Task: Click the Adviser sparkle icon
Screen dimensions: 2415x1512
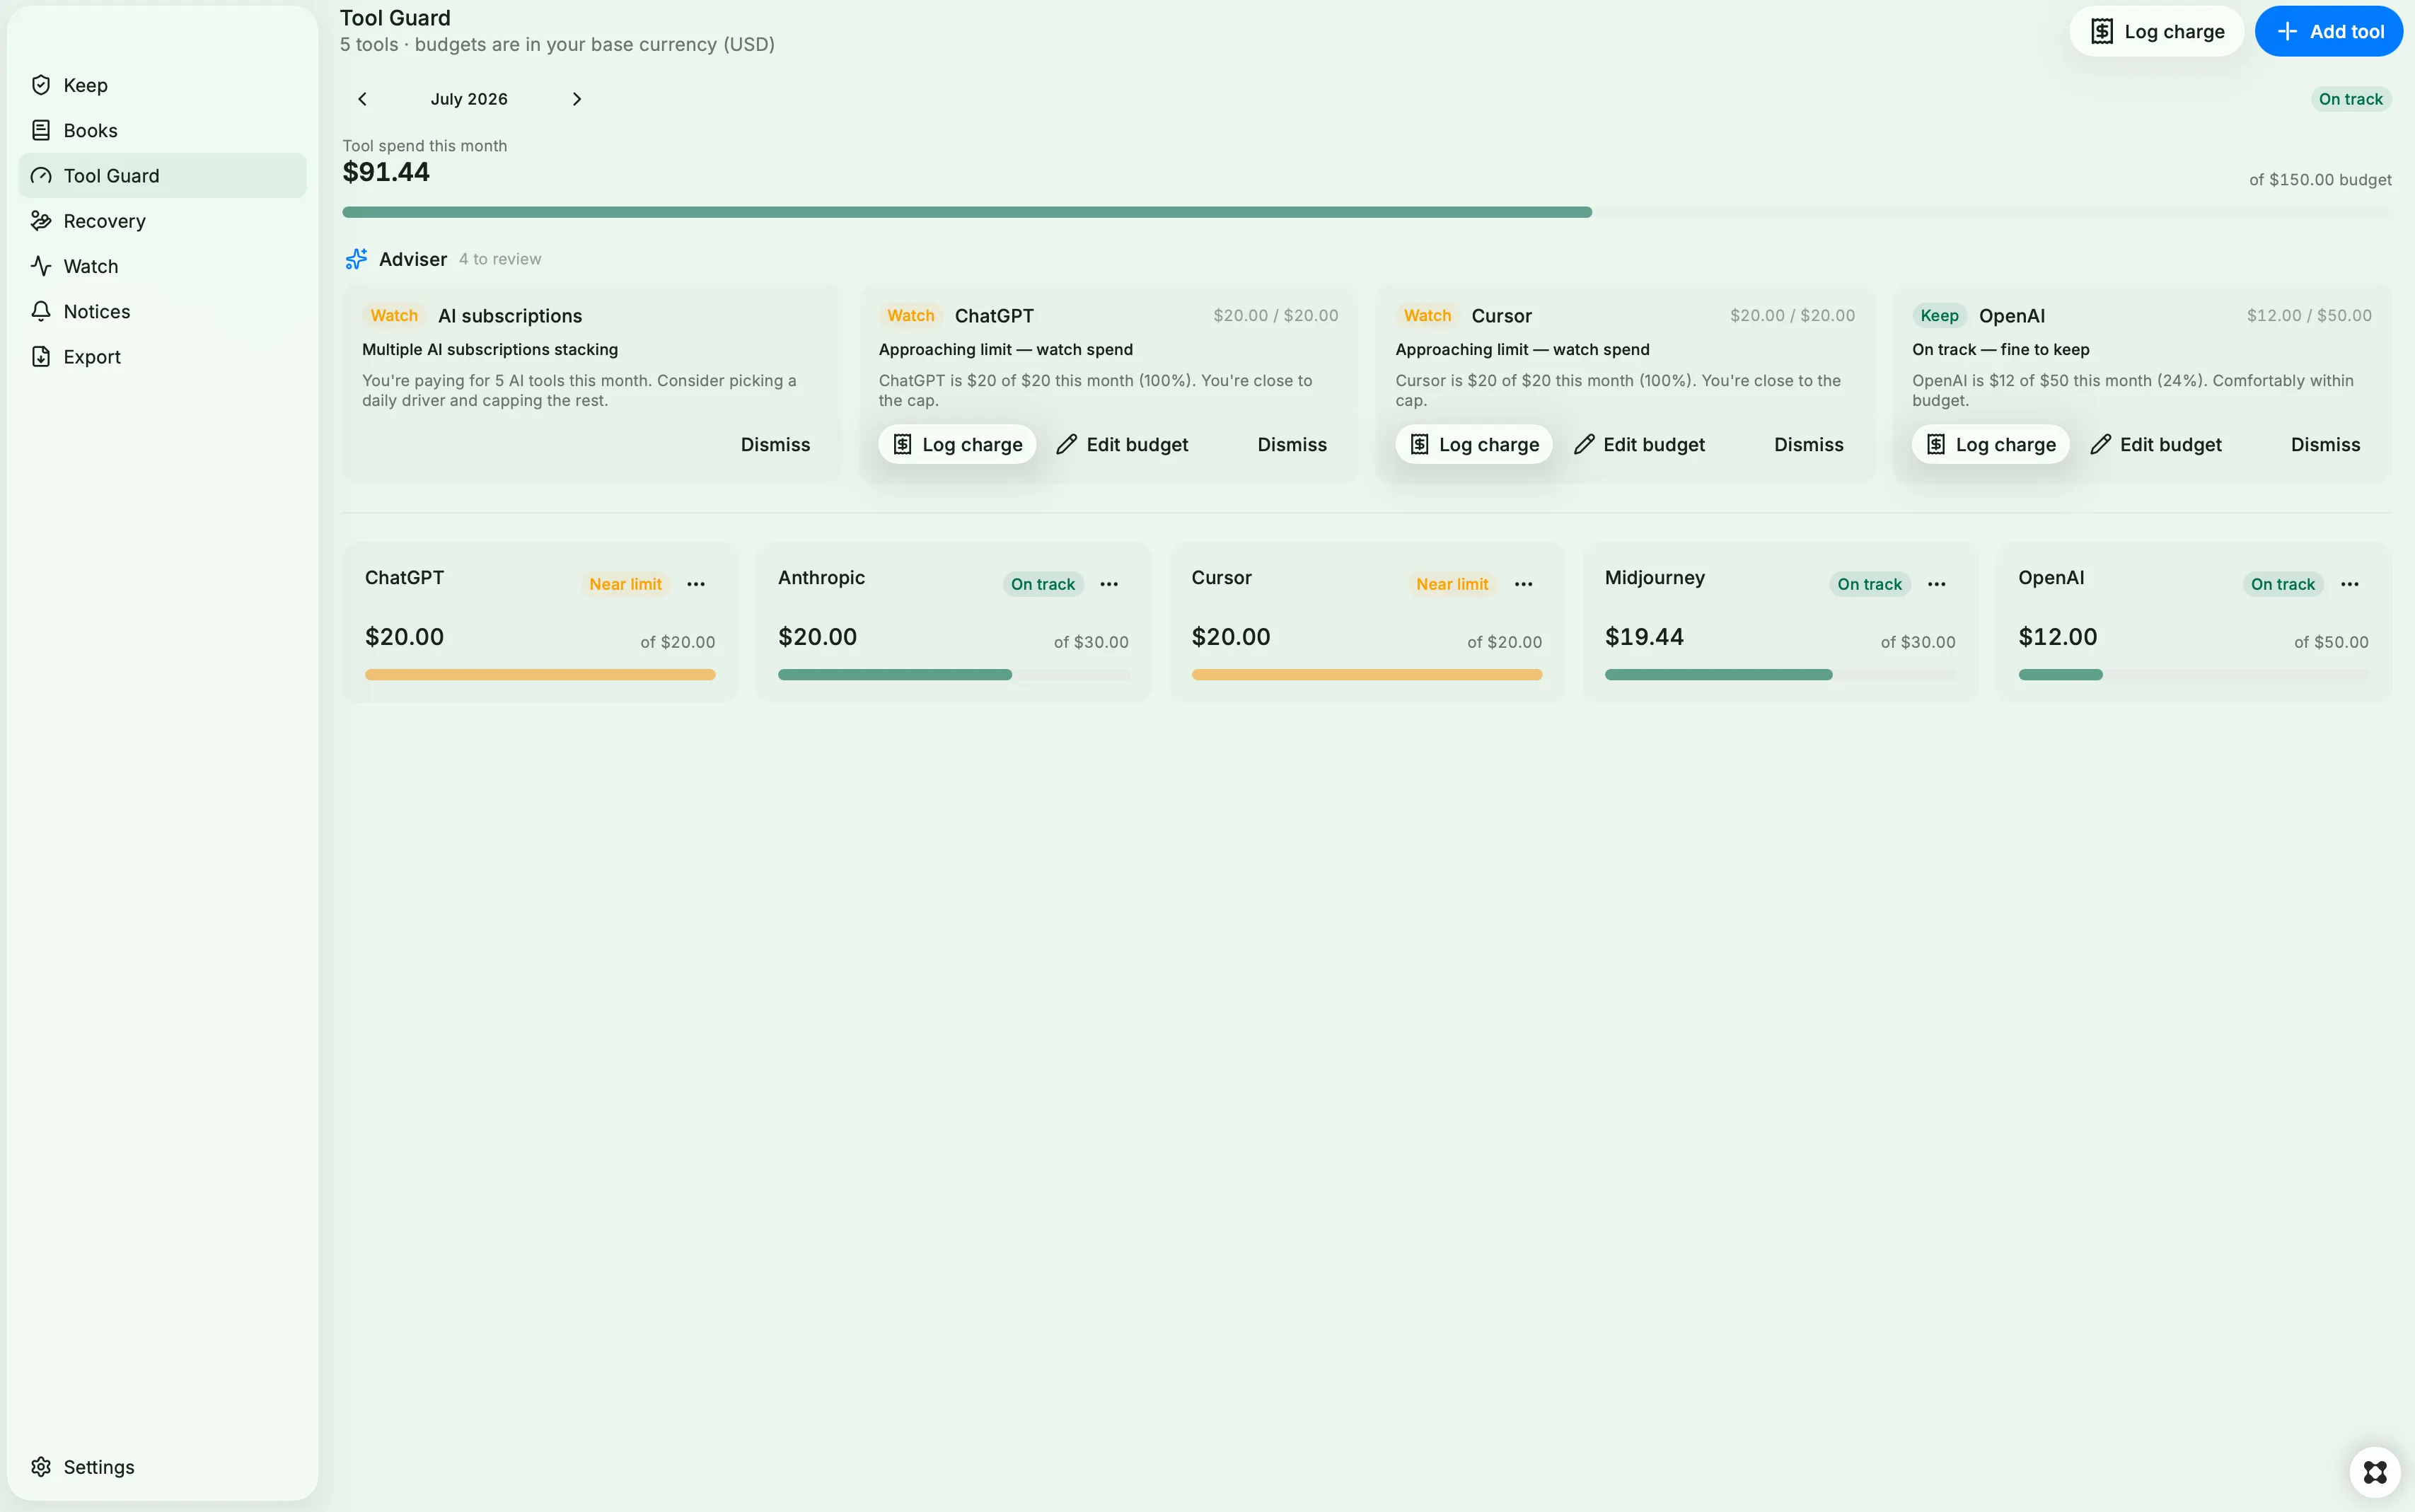Action: (x=356, y=259)
